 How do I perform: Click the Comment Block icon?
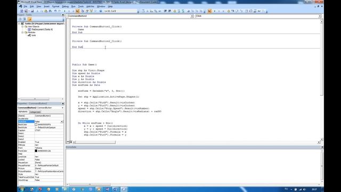tap(179, 11)
